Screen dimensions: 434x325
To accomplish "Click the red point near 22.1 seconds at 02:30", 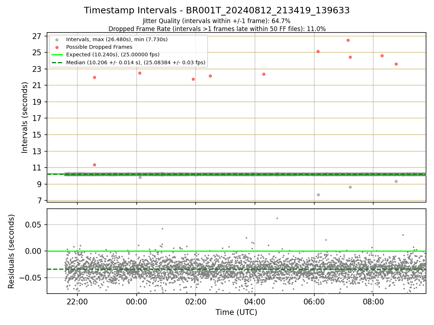I will click(210, 76).
